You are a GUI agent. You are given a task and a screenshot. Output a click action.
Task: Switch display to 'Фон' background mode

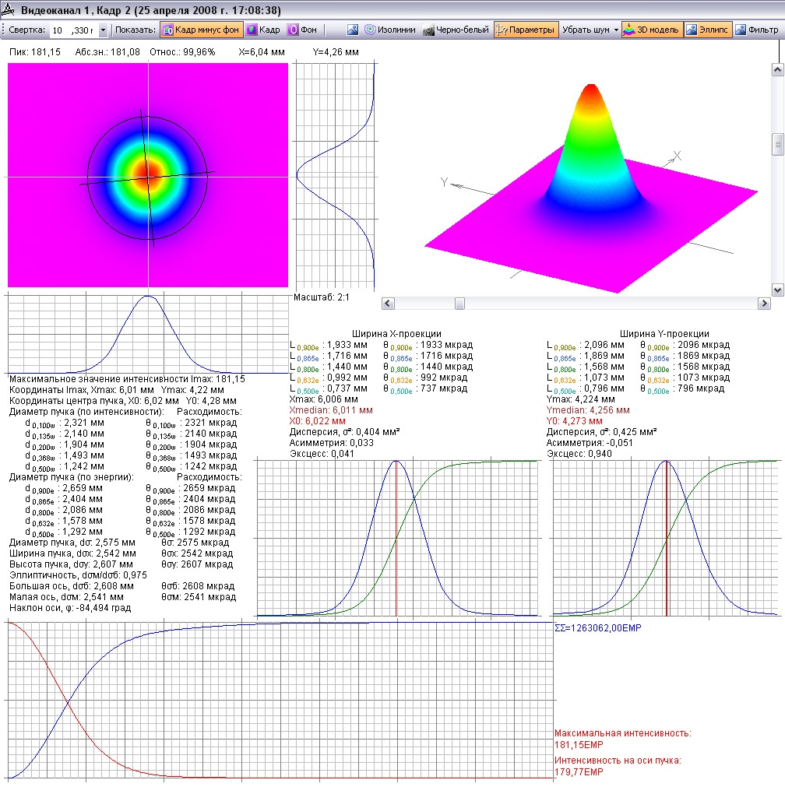302,30
